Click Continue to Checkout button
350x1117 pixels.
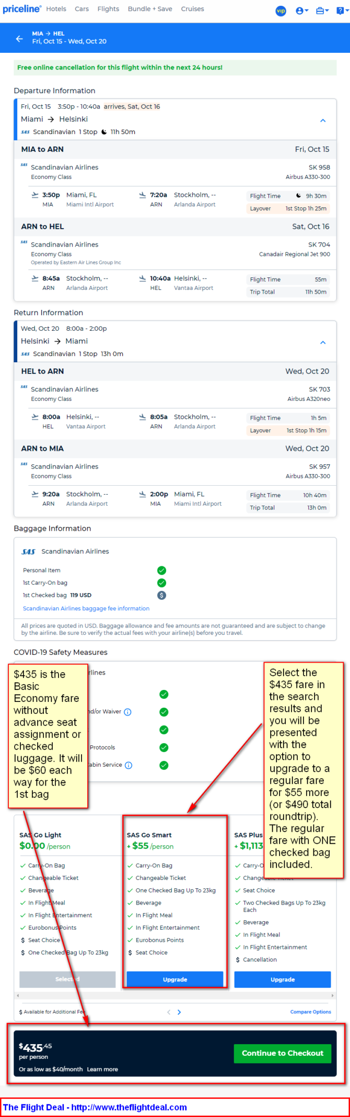coord(283,1053)
